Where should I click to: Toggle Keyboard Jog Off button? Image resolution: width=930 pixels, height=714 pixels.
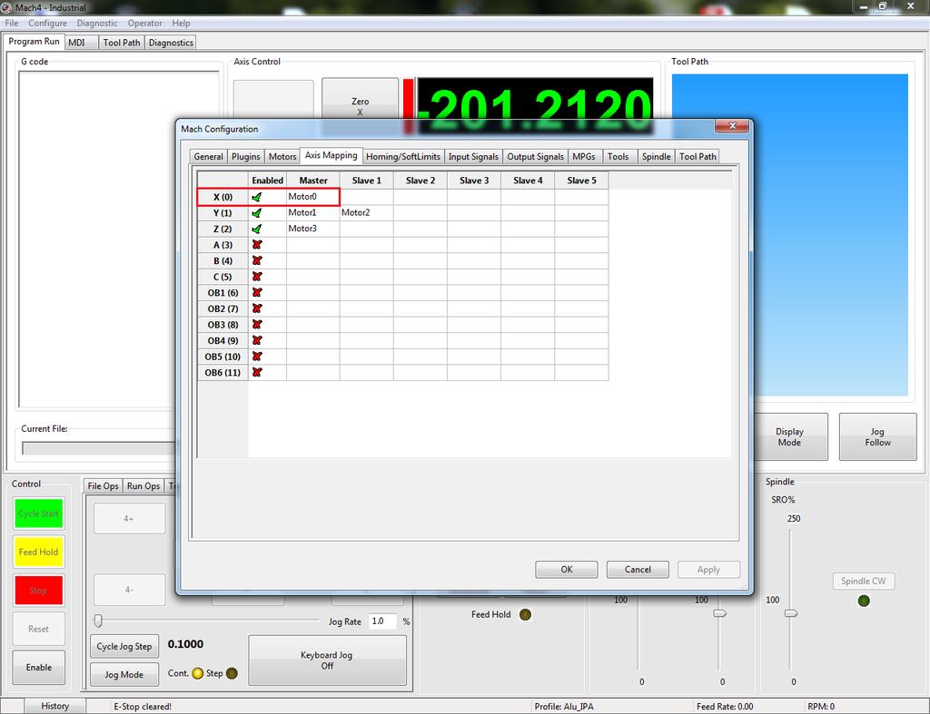click(x=327, y=660)
